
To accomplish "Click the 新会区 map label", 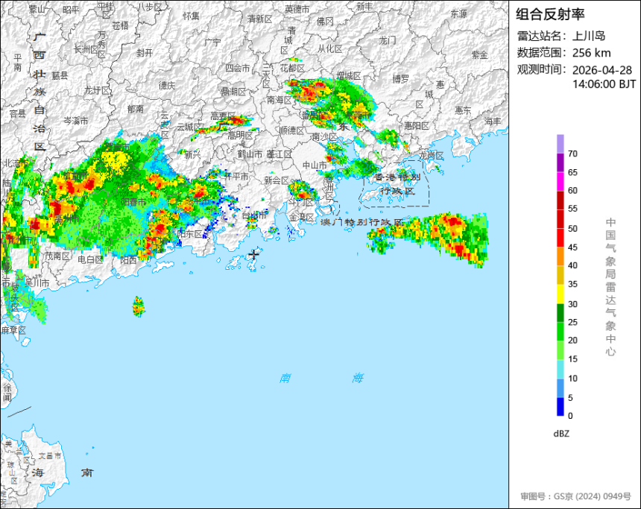I will point(277,180).
